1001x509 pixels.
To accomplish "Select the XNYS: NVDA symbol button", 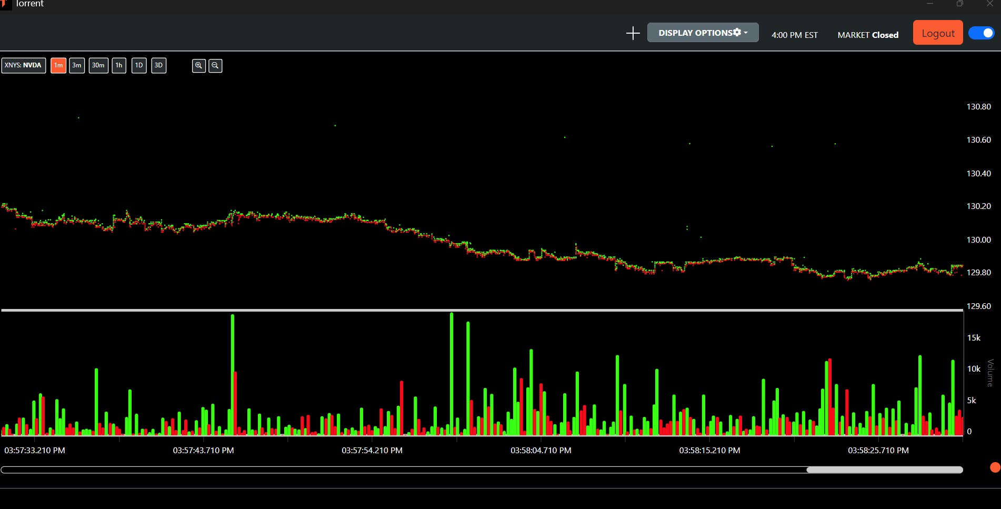I will tap(23, 65).
